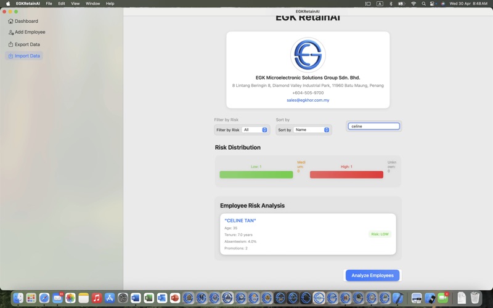
Task: Open Microsoft Excel from the Dock
Action: pos(149,298)
